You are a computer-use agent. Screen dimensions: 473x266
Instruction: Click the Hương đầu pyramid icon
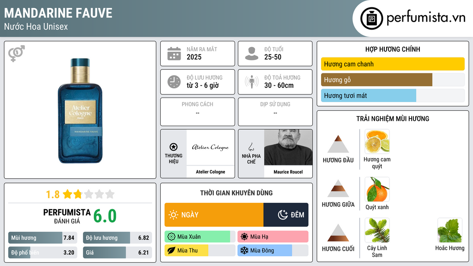pos(338,144)
